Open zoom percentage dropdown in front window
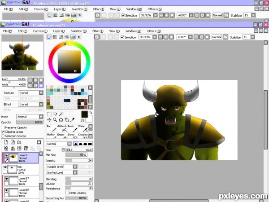The height and width of the screenshot is (202, 269). (x=155, y=37)
